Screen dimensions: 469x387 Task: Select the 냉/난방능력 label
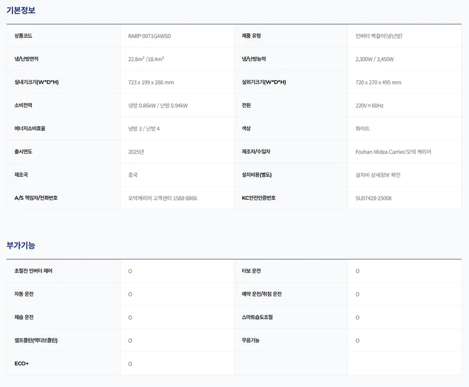click(x=254, y=59)
